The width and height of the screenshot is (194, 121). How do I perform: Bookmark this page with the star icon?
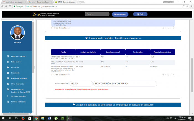tap(187, 6)
